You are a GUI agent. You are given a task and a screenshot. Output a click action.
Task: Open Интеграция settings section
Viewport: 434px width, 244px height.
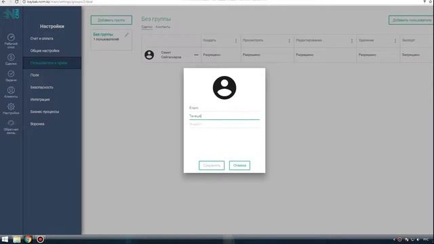click(x=40, y=100)
